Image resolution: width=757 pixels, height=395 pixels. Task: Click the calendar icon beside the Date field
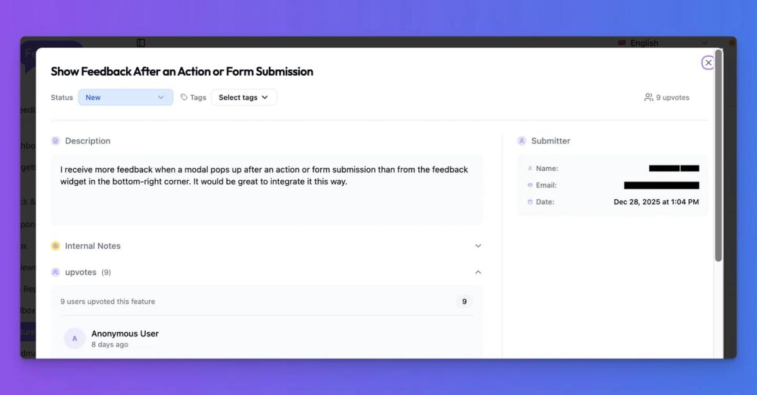(x=530, y=202)
